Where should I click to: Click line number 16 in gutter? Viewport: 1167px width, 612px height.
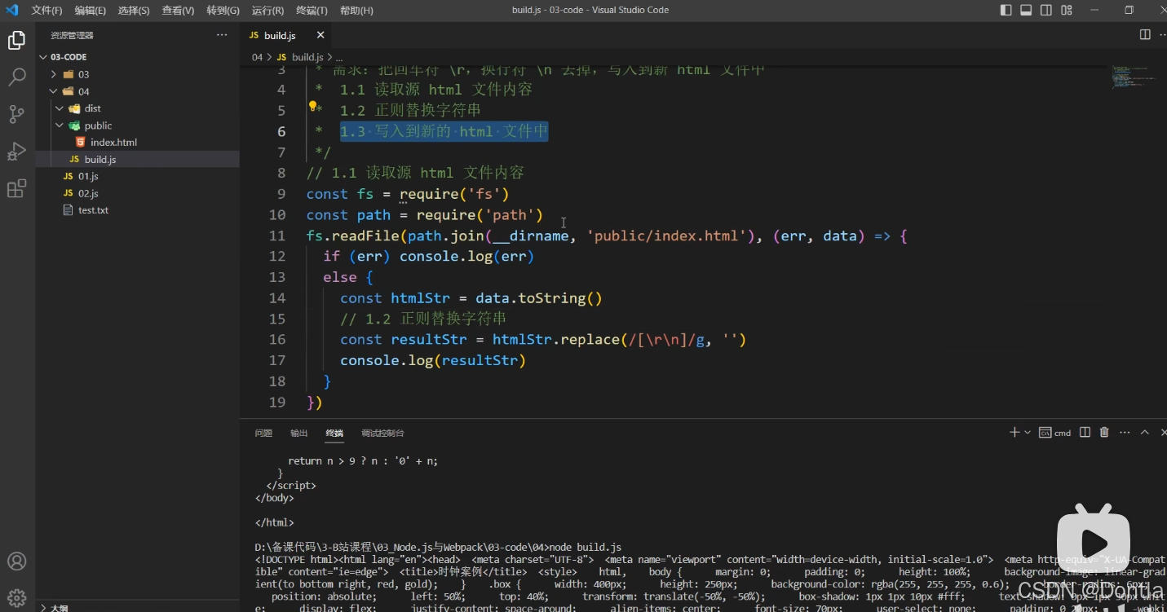click(x=277, y=340)
